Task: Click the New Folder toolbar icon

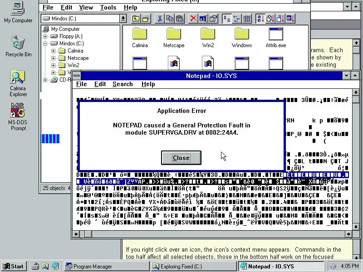Action: tap(146, 19)
